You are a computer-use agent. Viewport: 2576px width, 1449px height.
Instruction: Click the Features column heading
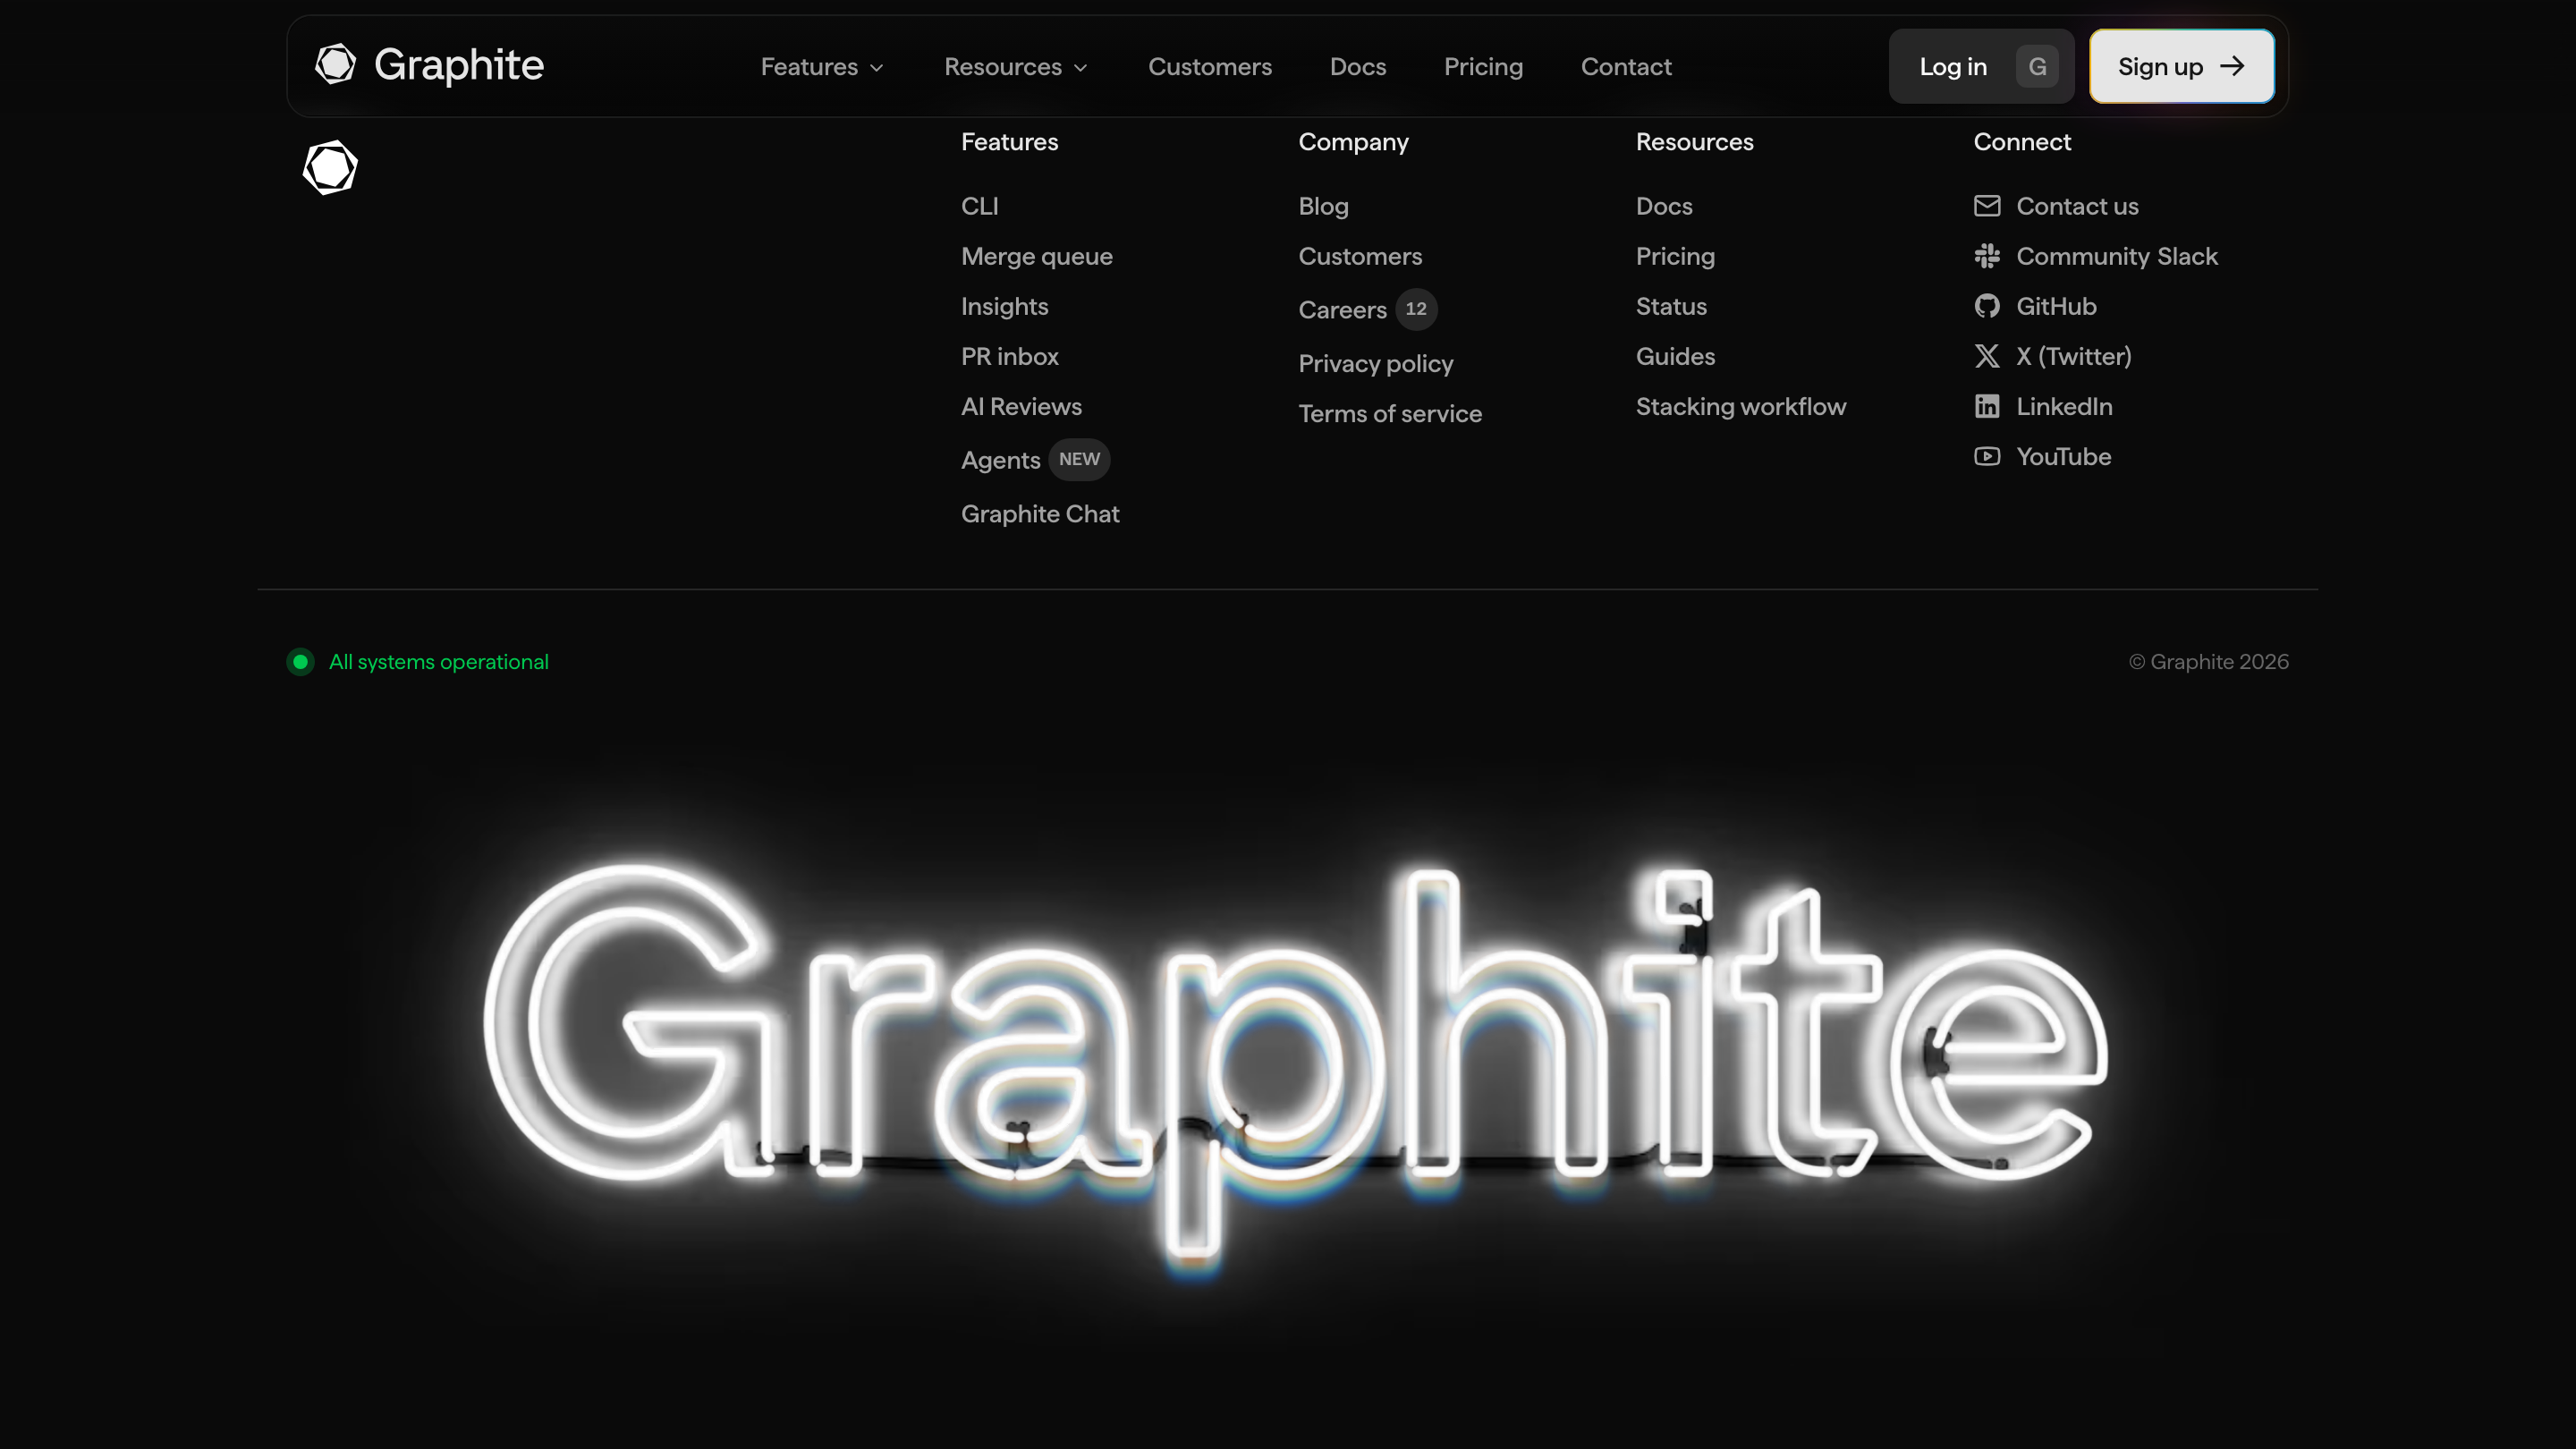click(x=1009, y=142)
